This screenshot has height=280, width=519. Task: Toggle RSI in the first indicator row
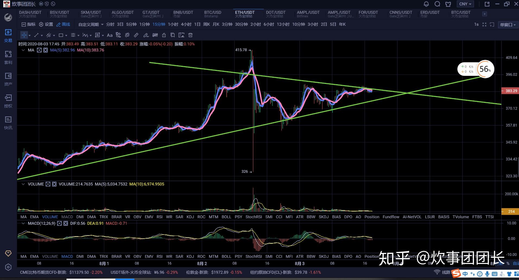(x=160, y=217)
